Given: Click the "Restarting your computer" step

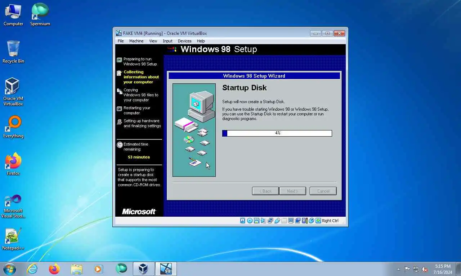Looking at the screenshot, I should point(137,110).
